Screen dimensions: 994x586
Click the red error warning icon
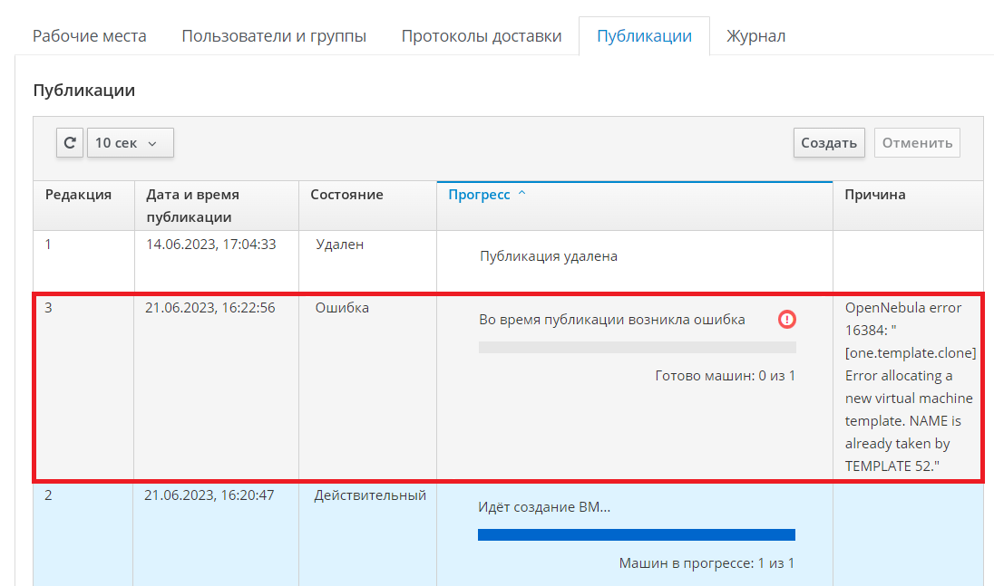786,319
